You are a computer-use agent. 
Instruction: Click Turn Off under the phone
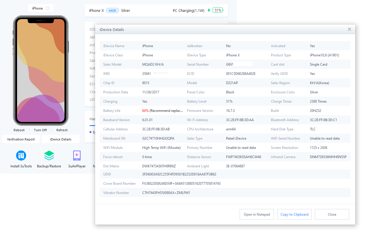click(x=40, y=130)
